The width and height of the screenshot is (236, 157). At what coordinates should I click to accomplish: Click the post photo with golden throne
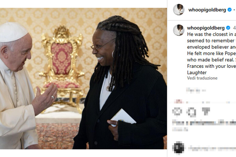(x=83, y=78)
